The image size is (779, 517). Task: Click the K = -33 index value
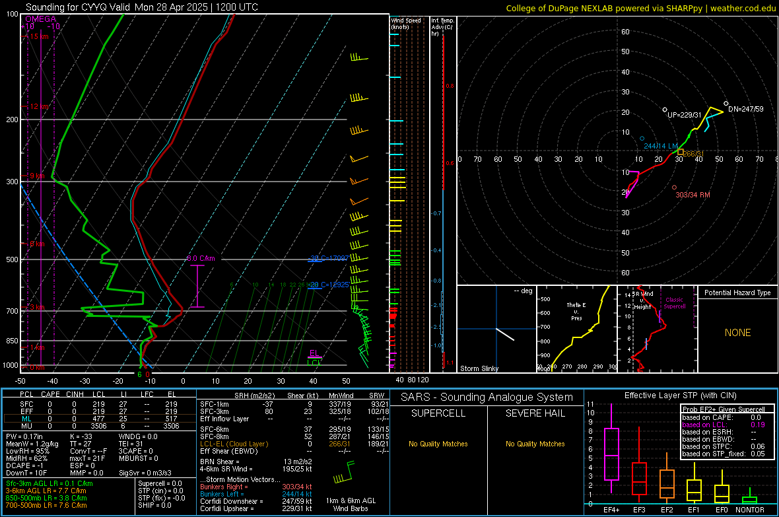tap(81, 436)
